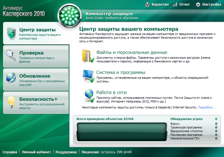Open Личный кабинет link

click(36, 152)
